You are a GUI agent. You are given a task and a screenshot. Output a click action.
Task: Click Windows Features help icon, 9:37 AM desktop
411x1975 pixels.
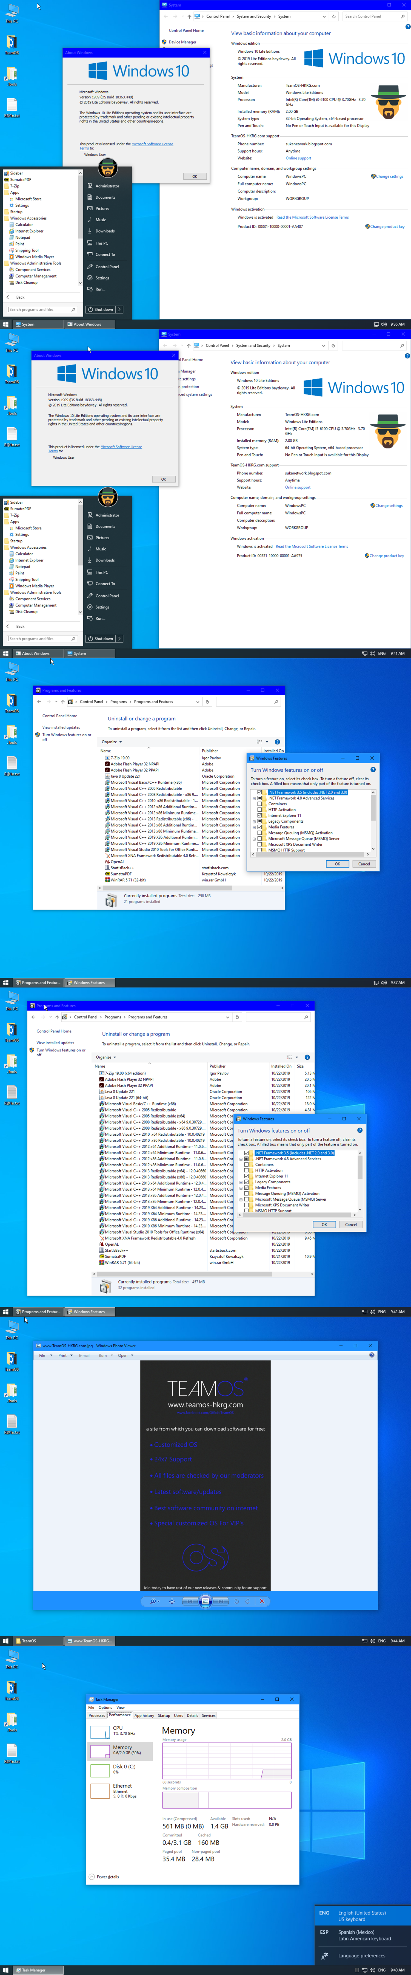pyautogui.click(x=373, y=770)
